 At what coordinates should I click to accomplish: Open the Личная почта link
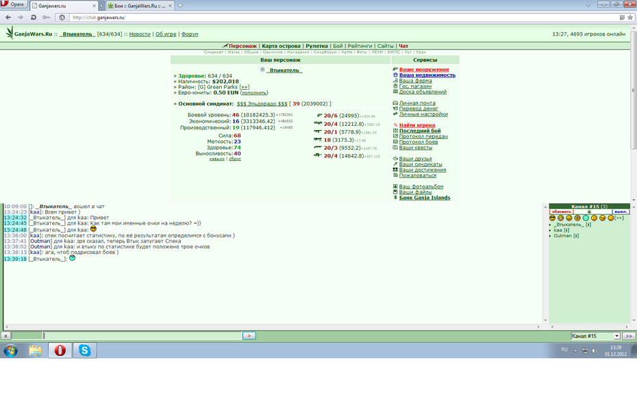[x=417, y=103]
